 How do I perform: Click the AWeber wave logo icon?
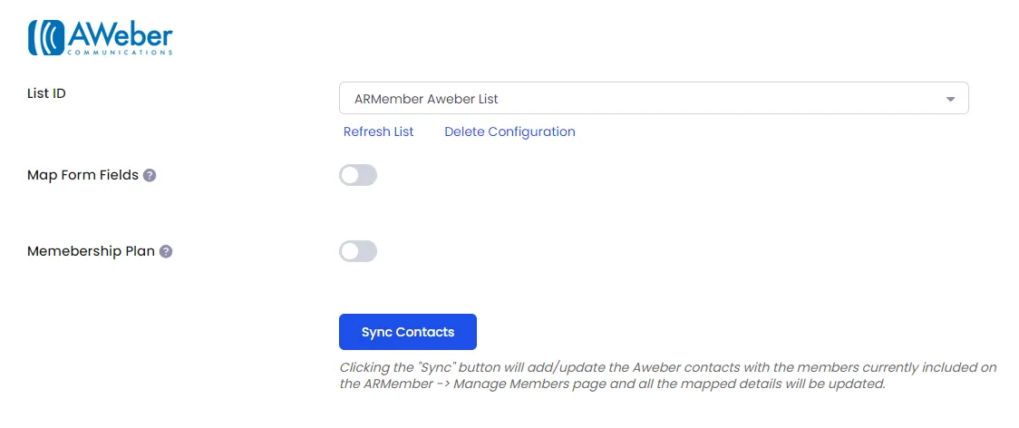click(46, 37)
